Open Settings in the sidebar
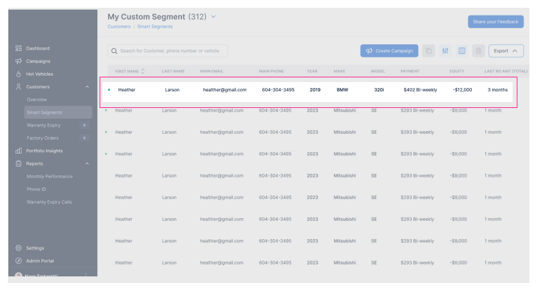Image resolution: width=539 pixels, height=289 pixels. (35, 248)
